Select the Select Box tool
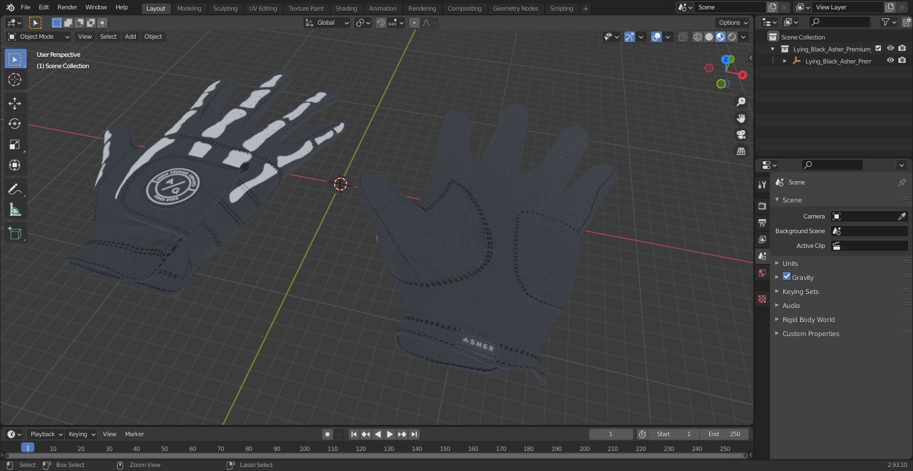This screenshot has height=471, width=913. pos(15,59)
